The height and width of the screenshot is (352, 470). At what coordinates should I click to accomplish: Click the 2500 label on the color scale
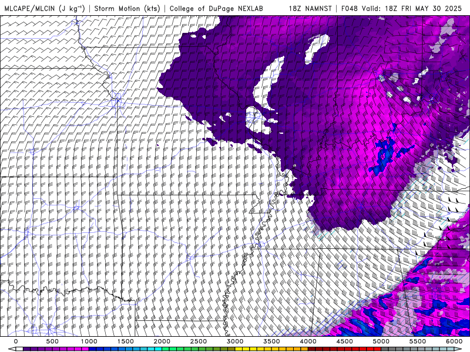tap(199, 341)
